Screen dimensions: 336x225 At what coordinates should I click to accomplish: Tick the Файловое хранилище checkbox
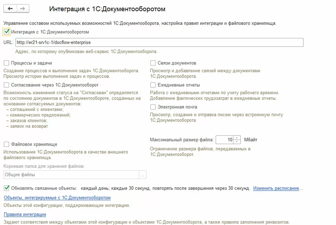tap(6, 144)
